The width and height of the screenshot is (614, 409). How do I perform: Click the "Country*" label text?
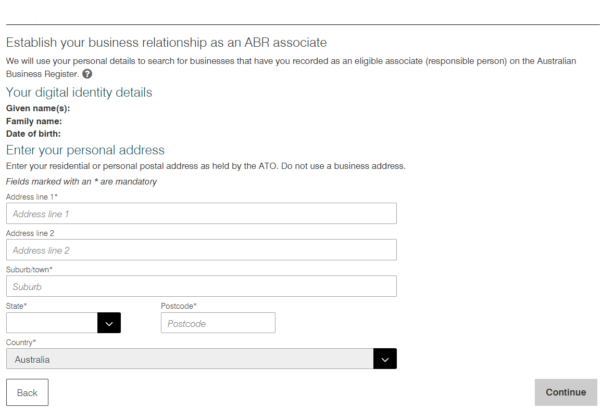(21, 342)
